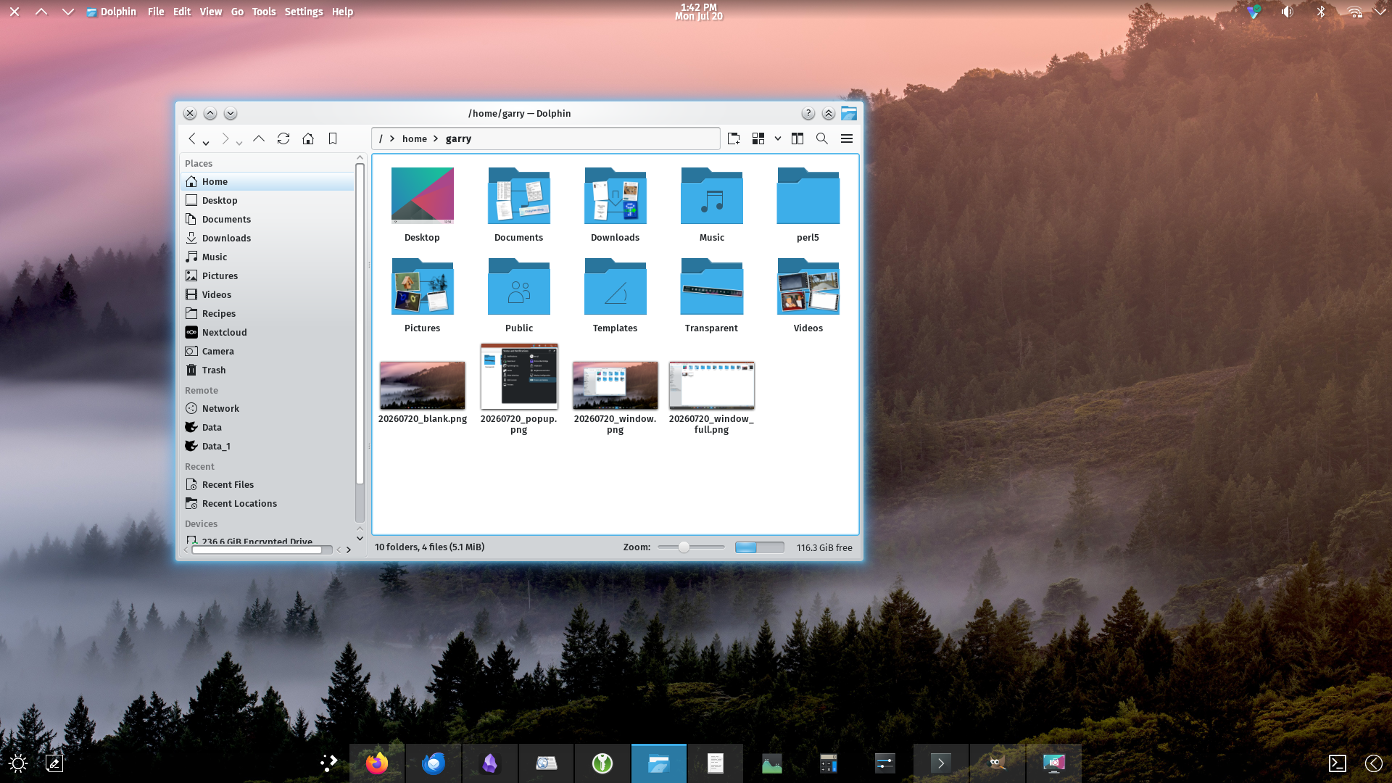Open the Tools menu
Image resolution: width=1392 pixels, height=783 pixels.
tap(264, 12)
